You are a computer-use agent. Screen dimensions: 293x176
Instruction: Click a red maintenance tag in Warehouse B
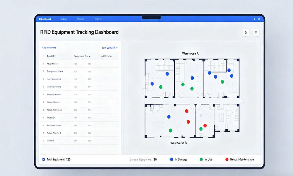click(x=187, y=111)
